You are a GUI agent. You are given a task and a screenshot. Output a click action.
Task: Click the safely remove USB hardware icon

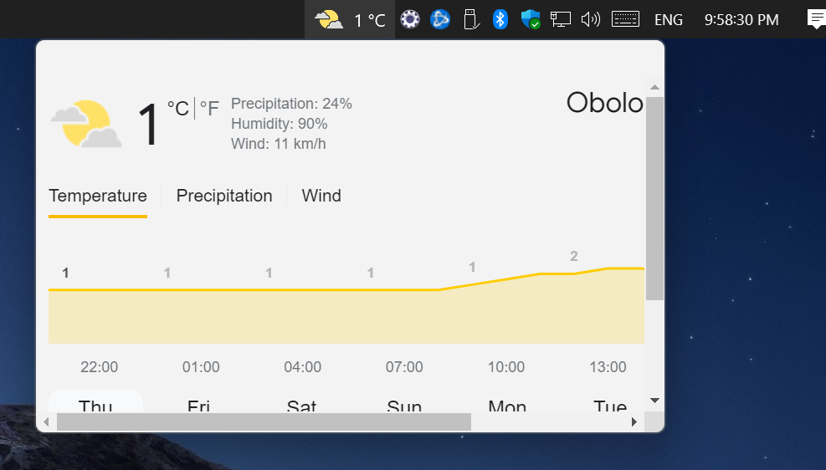pyautogui.click(x=471, y=19)
